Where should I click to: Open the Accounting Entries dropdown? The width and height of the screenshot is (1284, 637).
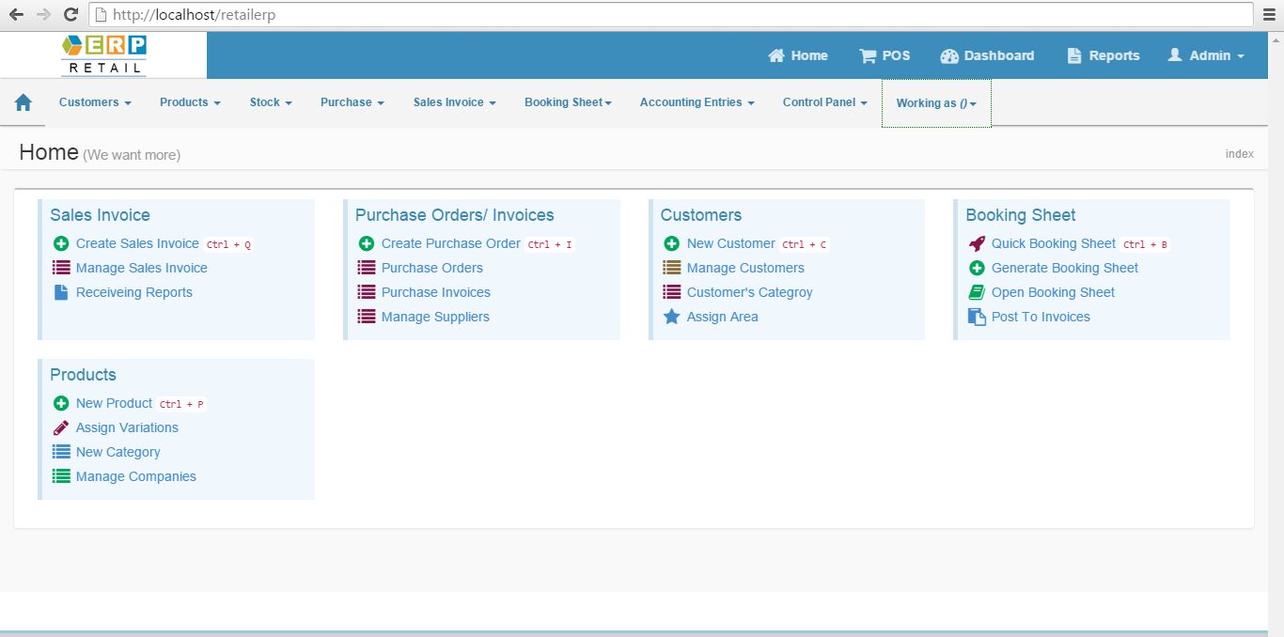coord(697,102)
